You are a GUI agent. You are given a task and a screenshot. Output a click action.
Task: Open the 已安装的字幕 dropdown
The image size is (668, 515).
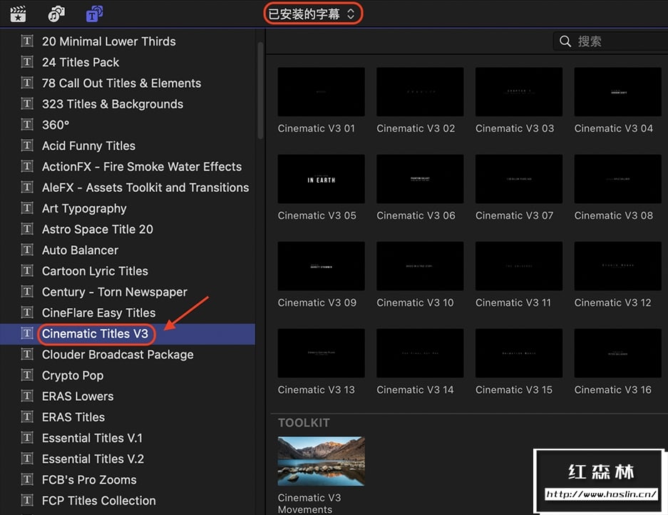pyautogui.click(x=313, y=14)
